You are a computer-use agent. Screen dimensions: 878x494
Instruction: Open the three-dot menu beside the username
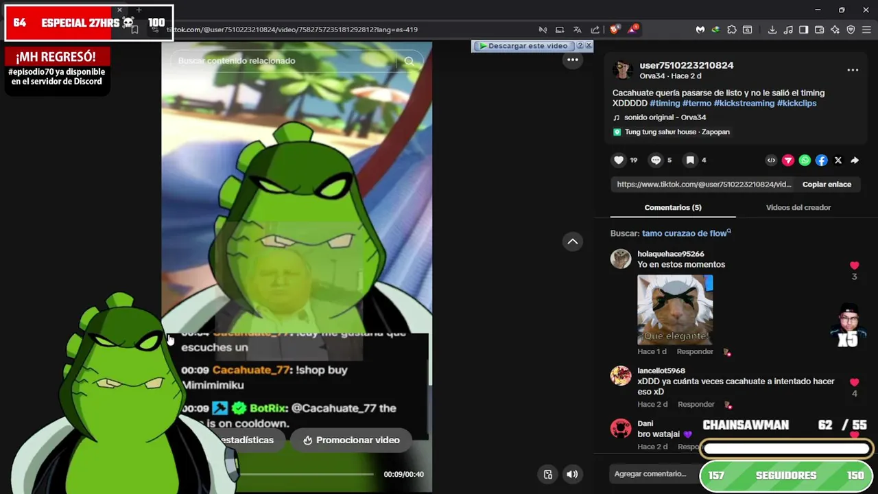click(853, 70)
